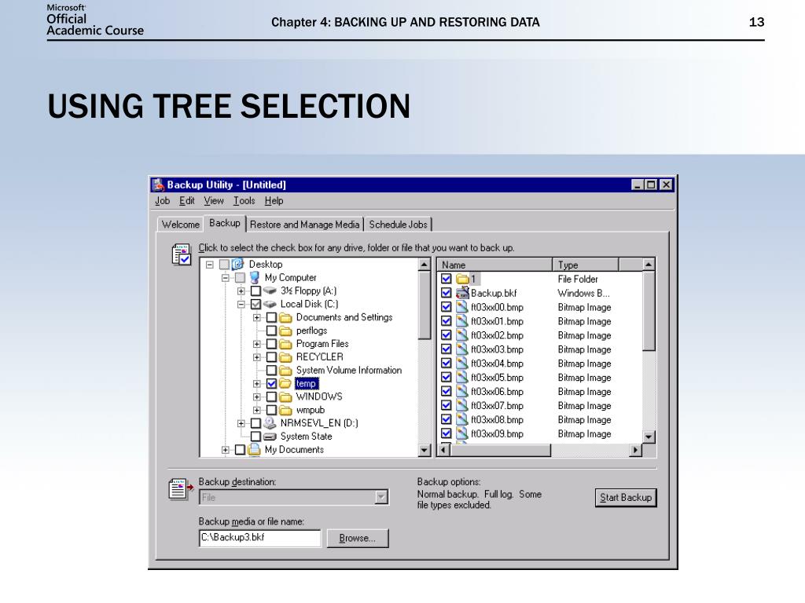Uncheck the ft03xx07.bmp checkbox
The width and height of the screenshot is (805, 603).
click(447, 406)
